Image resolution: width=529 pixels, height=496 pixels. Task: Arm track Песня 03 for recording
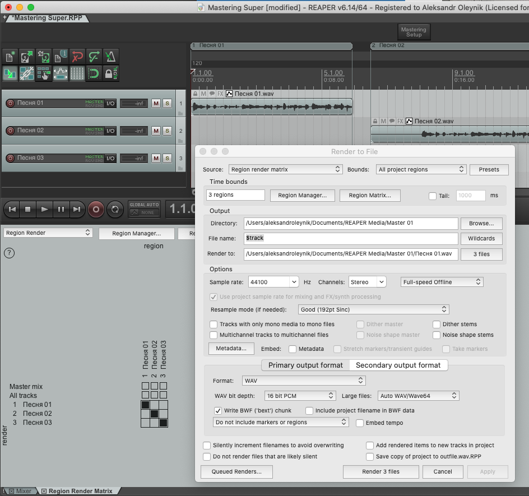tap(11, 158)
